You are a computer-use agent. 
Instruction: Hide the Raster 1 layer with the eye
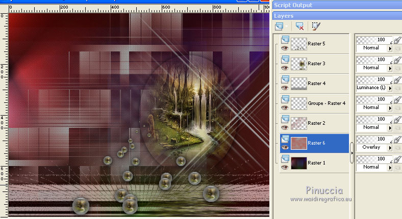[x=285, y=168]
